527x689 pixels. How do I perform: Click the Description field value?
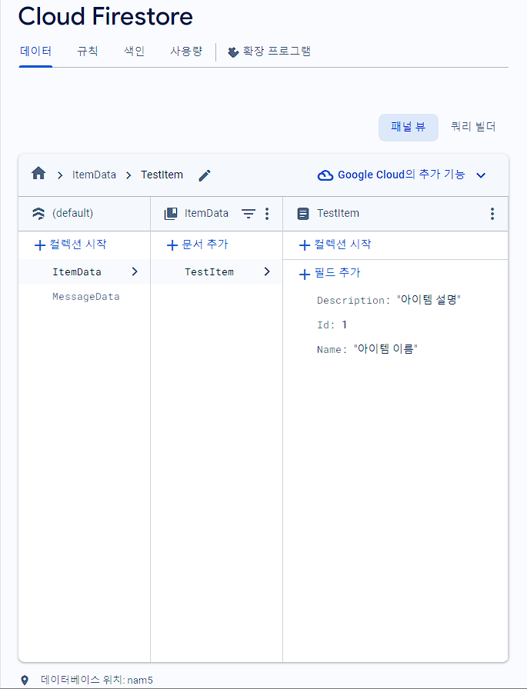pos(429,300)
